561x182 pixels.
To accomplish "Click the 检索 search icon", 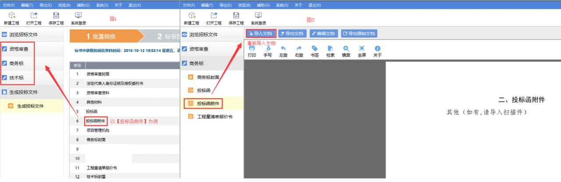I will (x=330, y=52).
